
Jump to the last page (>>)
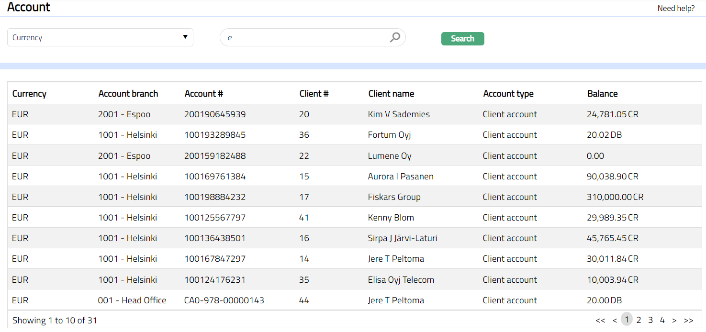tap(688, 320)
